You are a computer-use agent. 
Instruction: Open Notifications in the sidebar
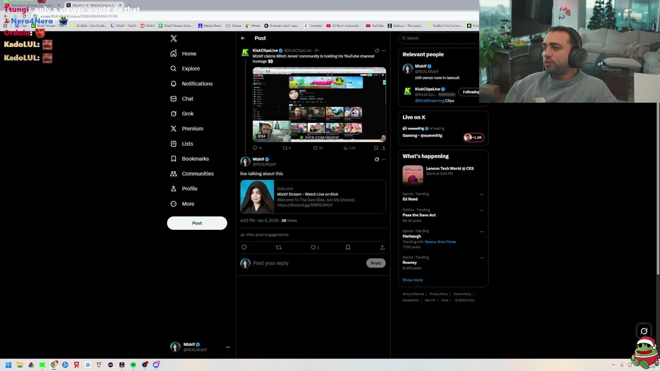pyautogui.click(x=191, y=83)
